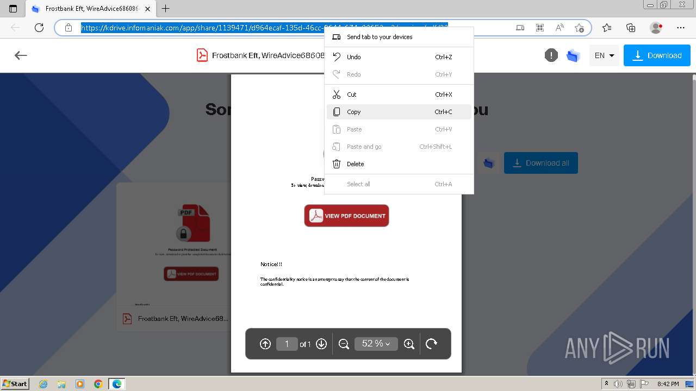Go to next PDF page arrow
The image size is (696, 391).
[x=321, y=344]
